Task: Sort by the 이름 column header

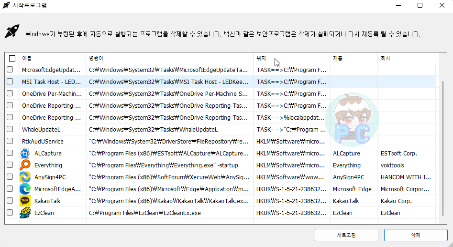Action: click(52, 59)
